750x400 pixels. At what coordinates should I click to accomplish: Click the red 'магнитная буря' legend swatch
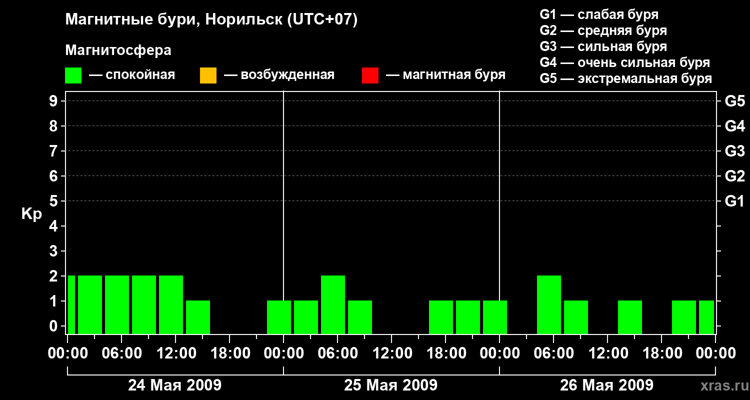(370, 75)
